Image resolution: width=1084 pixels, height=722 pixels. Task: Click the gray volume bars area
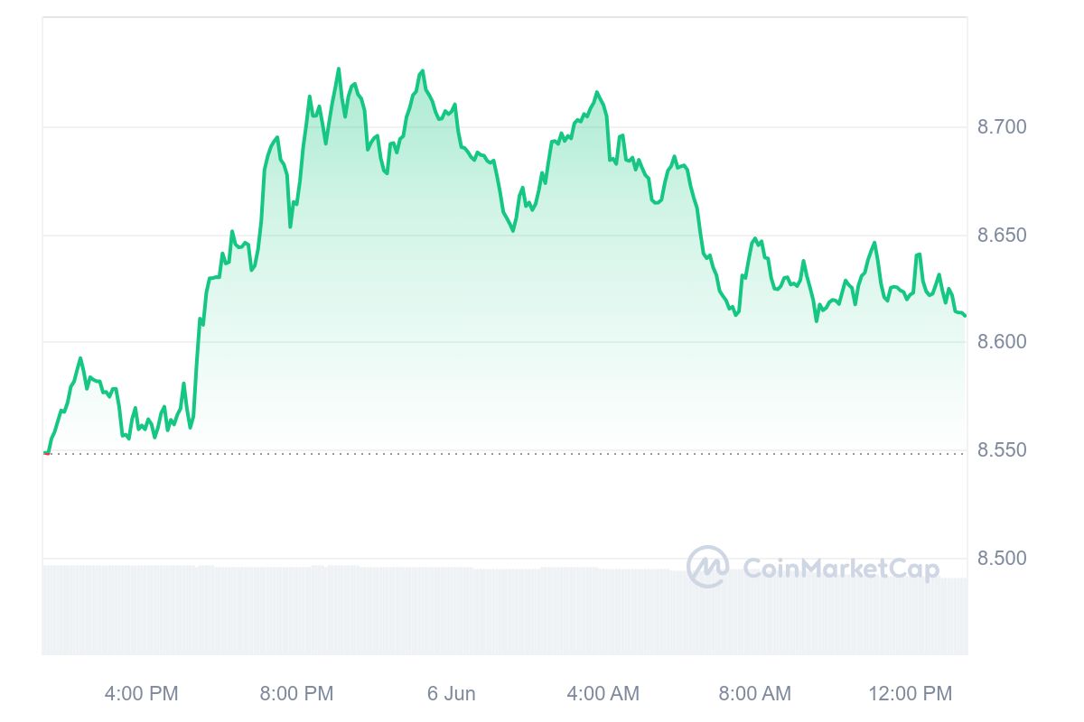pos(361,614)
